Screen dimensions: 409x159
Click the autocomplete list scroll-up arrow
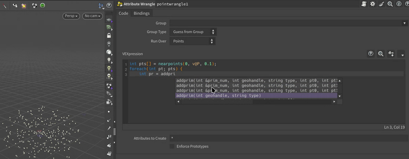tap(339, 81)
